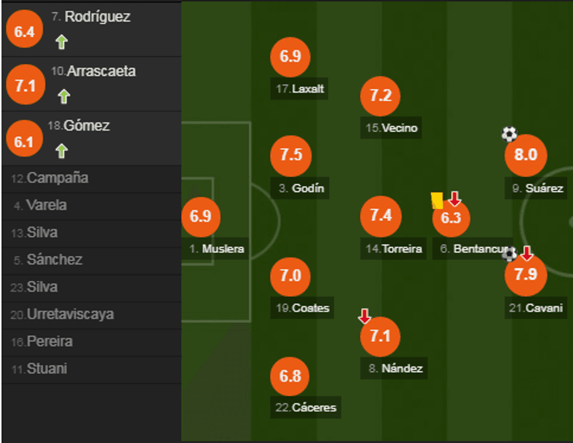Choose Stuani from the bench list
The height and width of the screenshot is (443, 573).
click(46, 369)
